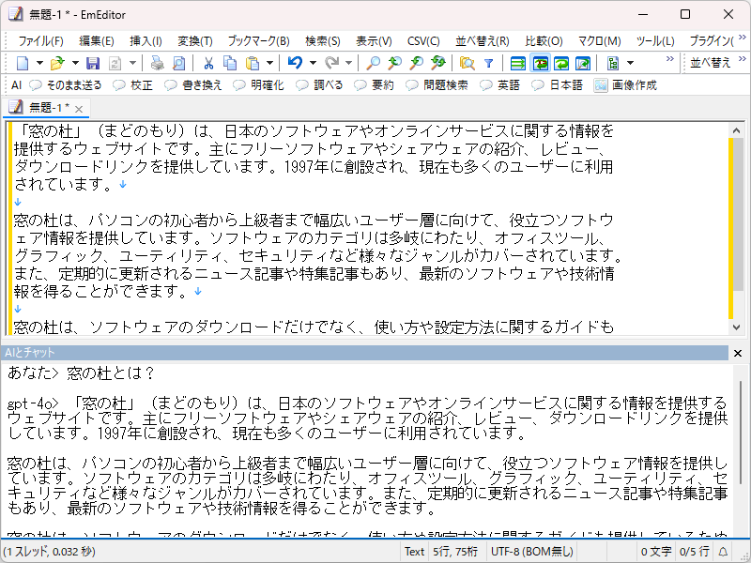The image size is (751, 563).
Task: Save the document with the floppy icon
Action: pyautogui.click(x=93, y=63)
